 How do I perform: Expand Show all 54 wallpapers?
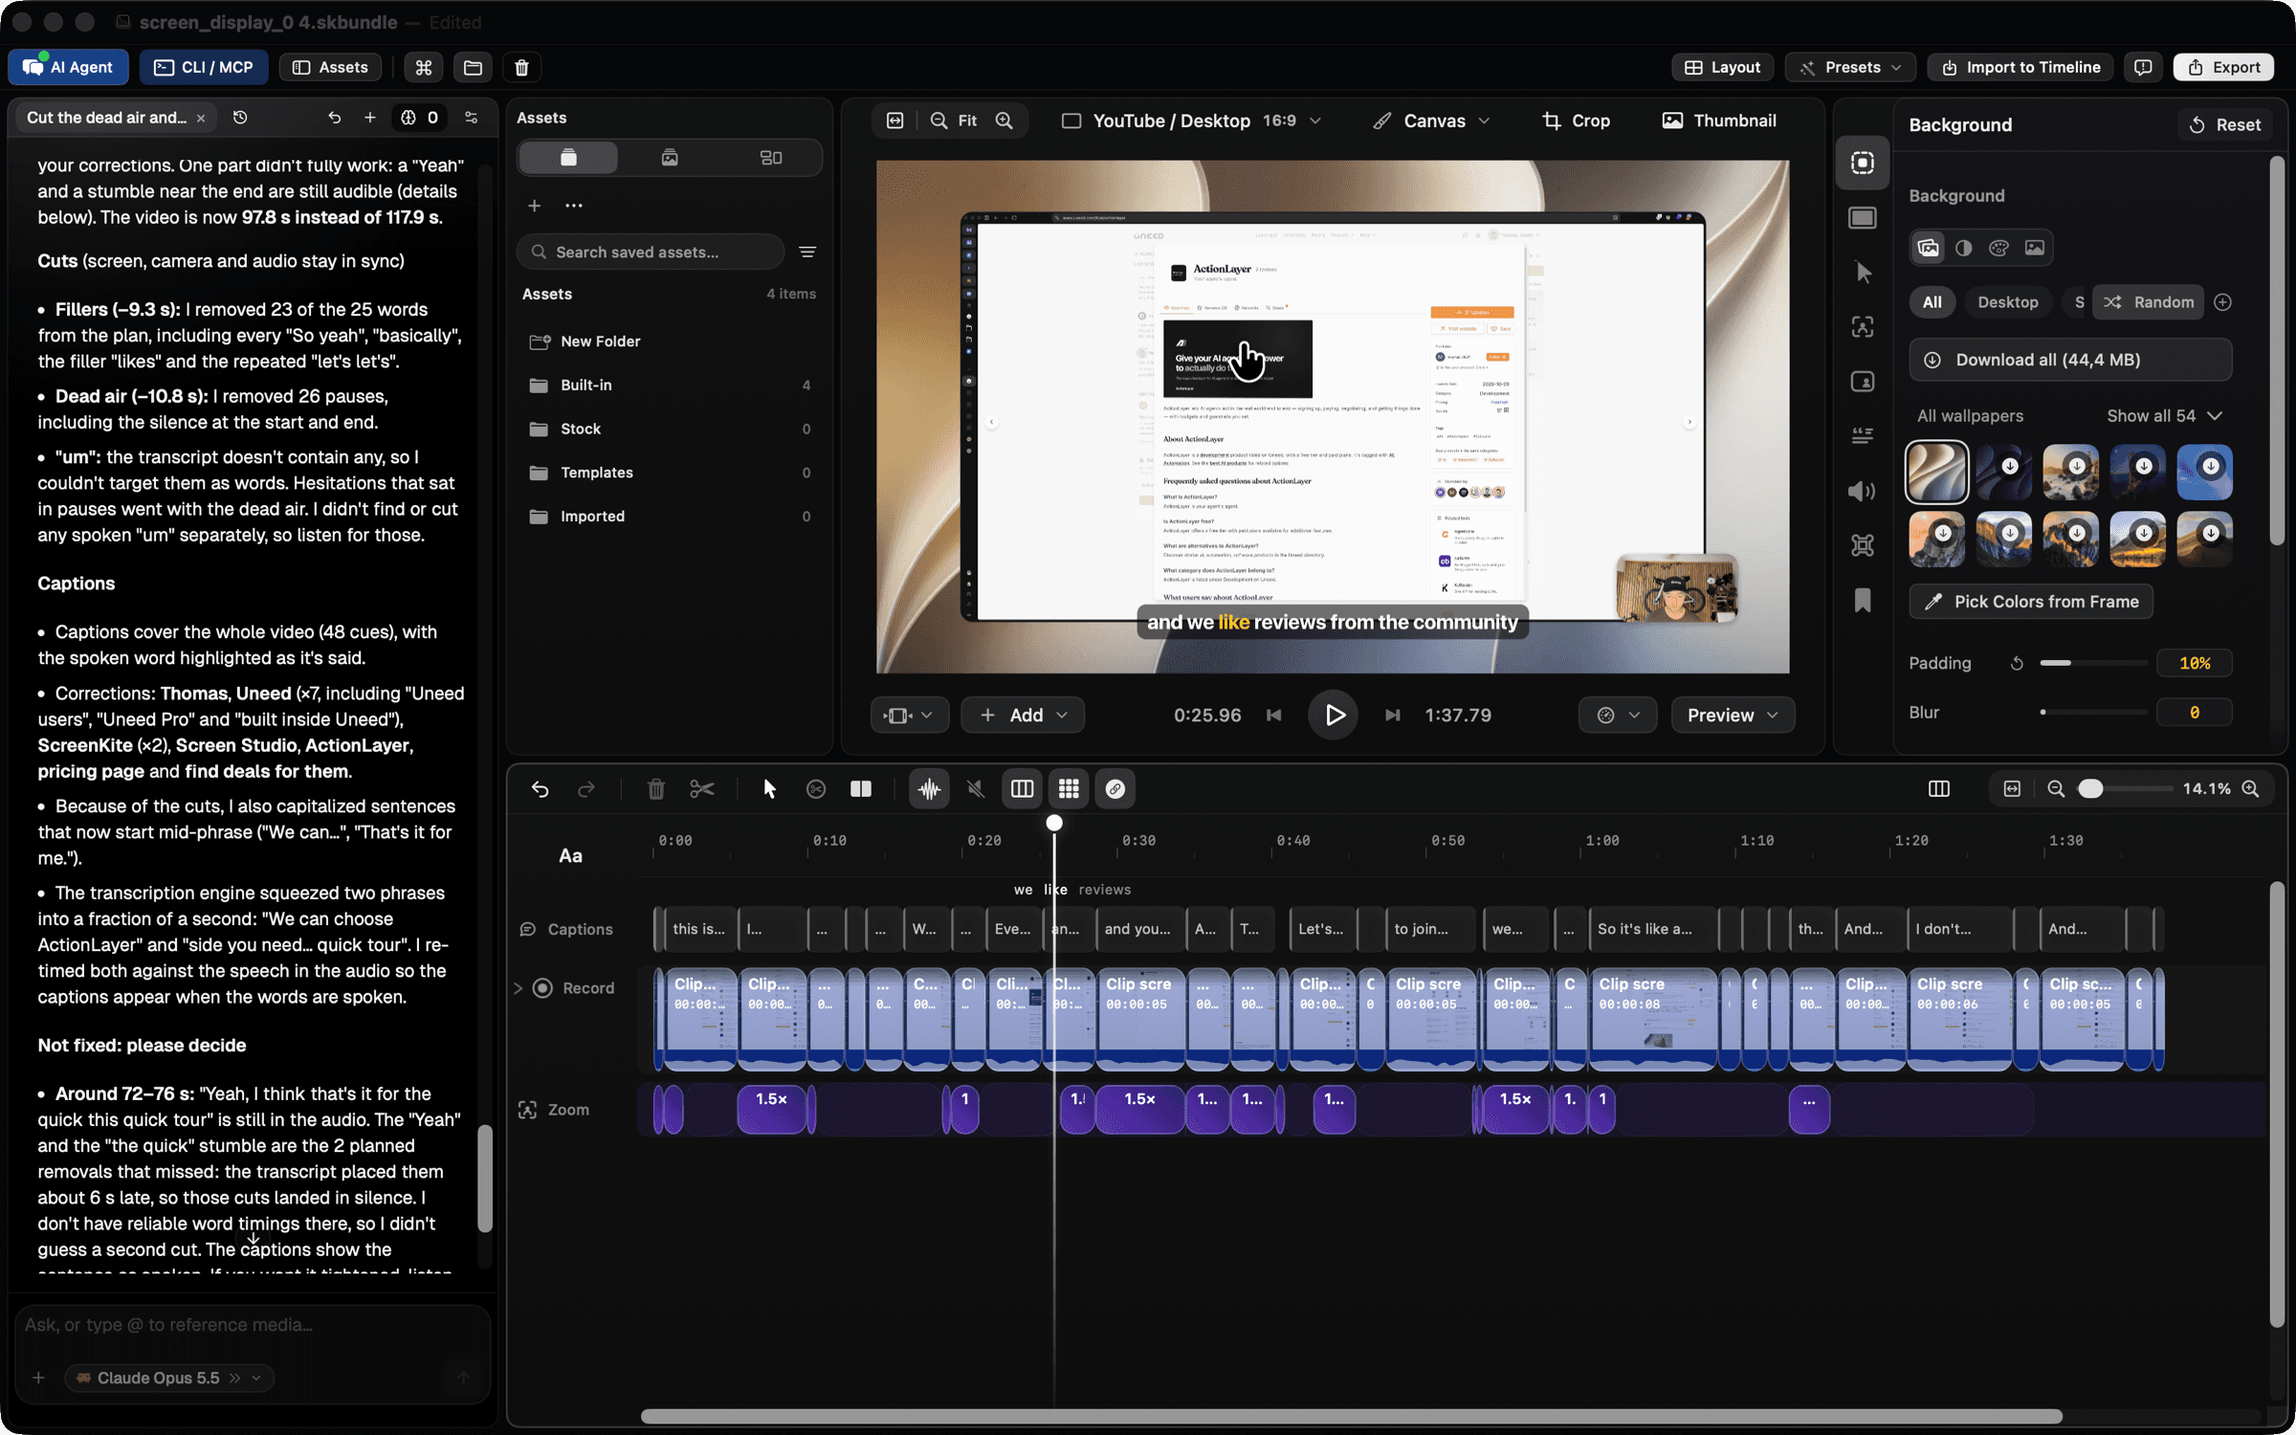click(x=2164, y=415)
